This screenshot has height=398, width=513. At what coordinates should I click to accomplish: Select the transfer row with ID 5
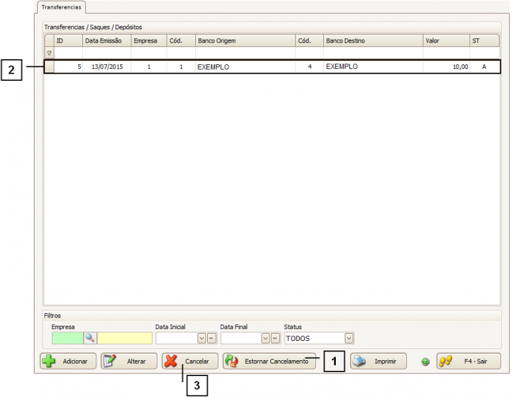coord(265,67)
